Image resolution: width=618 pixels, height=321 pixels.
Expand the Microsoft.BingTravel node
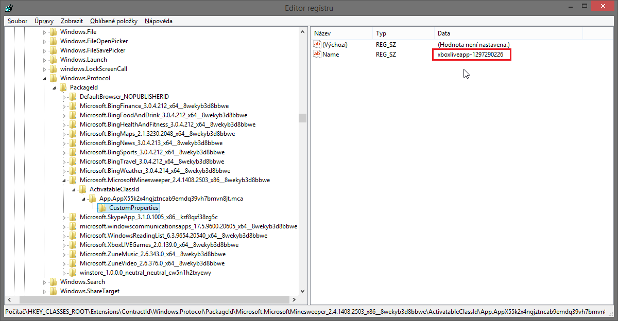(x=64, y=162)
